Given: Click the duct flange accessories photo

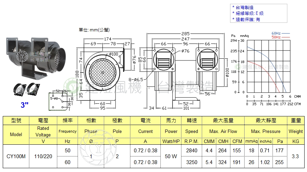Looking at the screenshot, I should (27, 89).
